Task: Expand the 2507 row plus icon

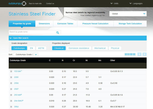Action: coord(11,89)
